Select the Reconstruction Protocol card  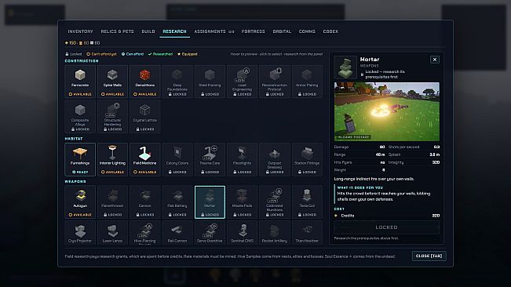(275, 82)
